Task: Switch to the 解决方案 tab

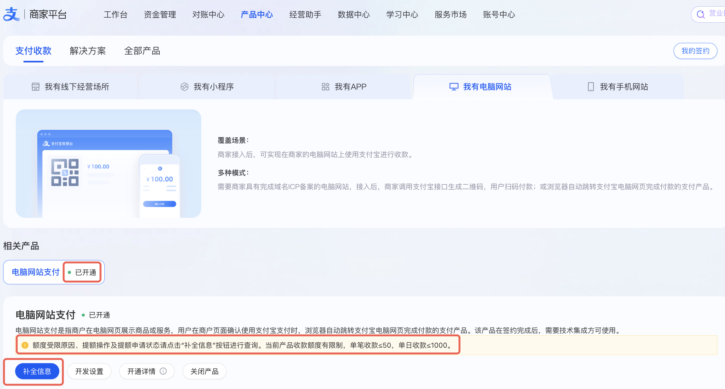Action: [88, 51]
